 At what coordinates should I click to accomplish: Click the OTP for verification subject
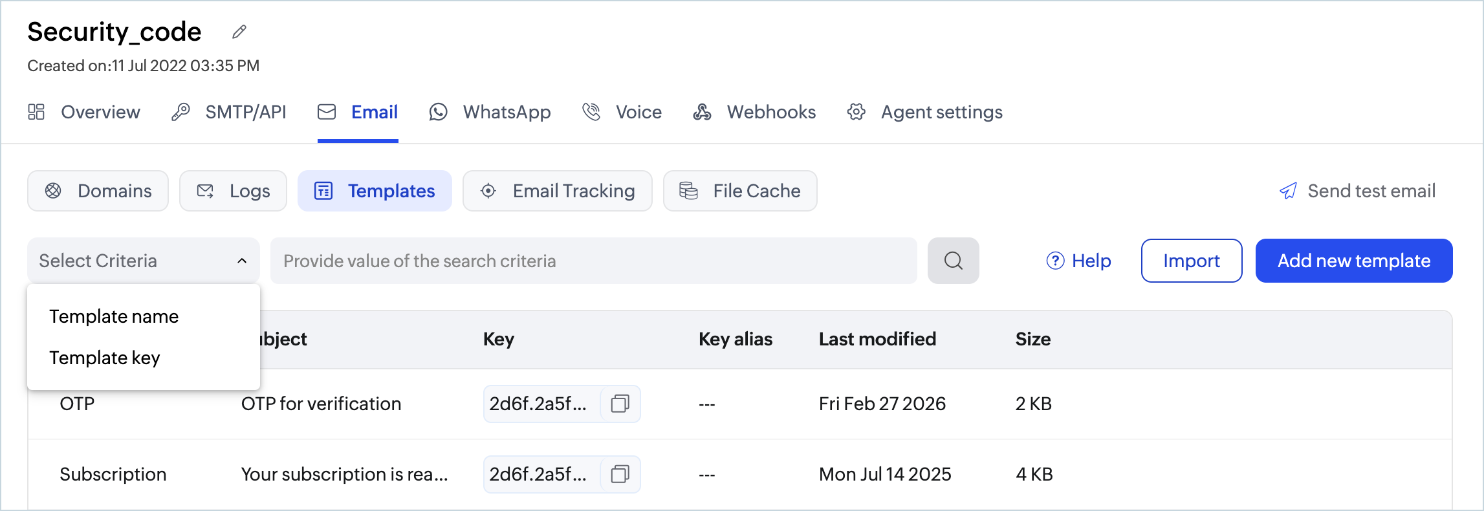click(322, 404)
